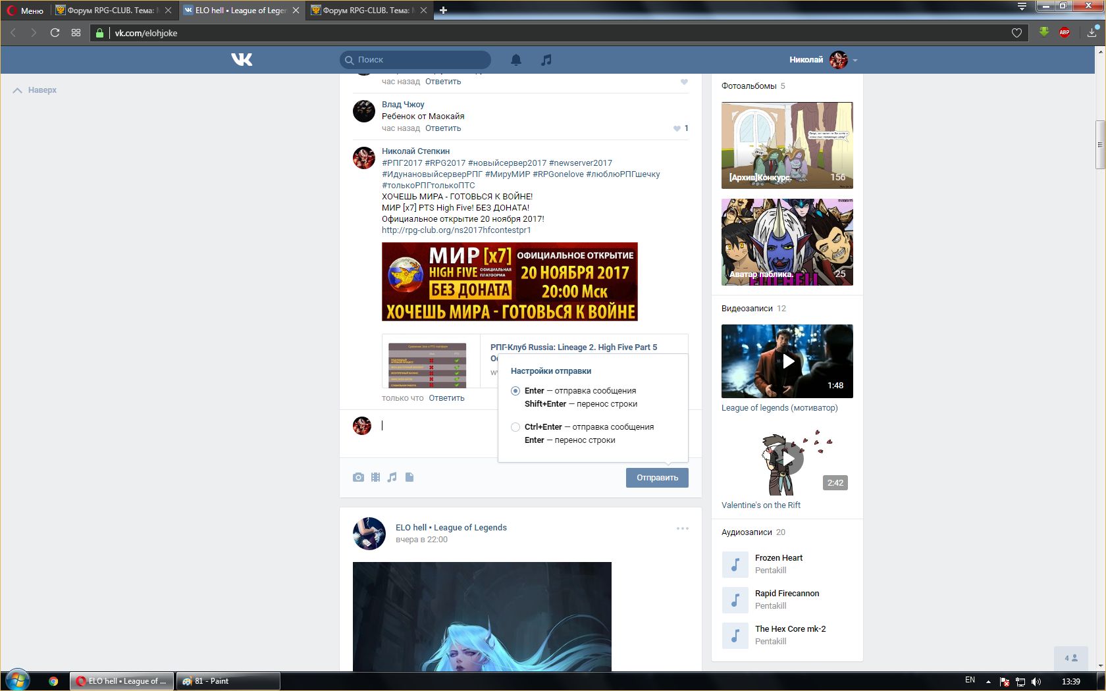Image resolution: width=1106 pixels, height=691 pixels.
Task: Open the League of legends (мотиватор) video title
Action: pos(779,408)
